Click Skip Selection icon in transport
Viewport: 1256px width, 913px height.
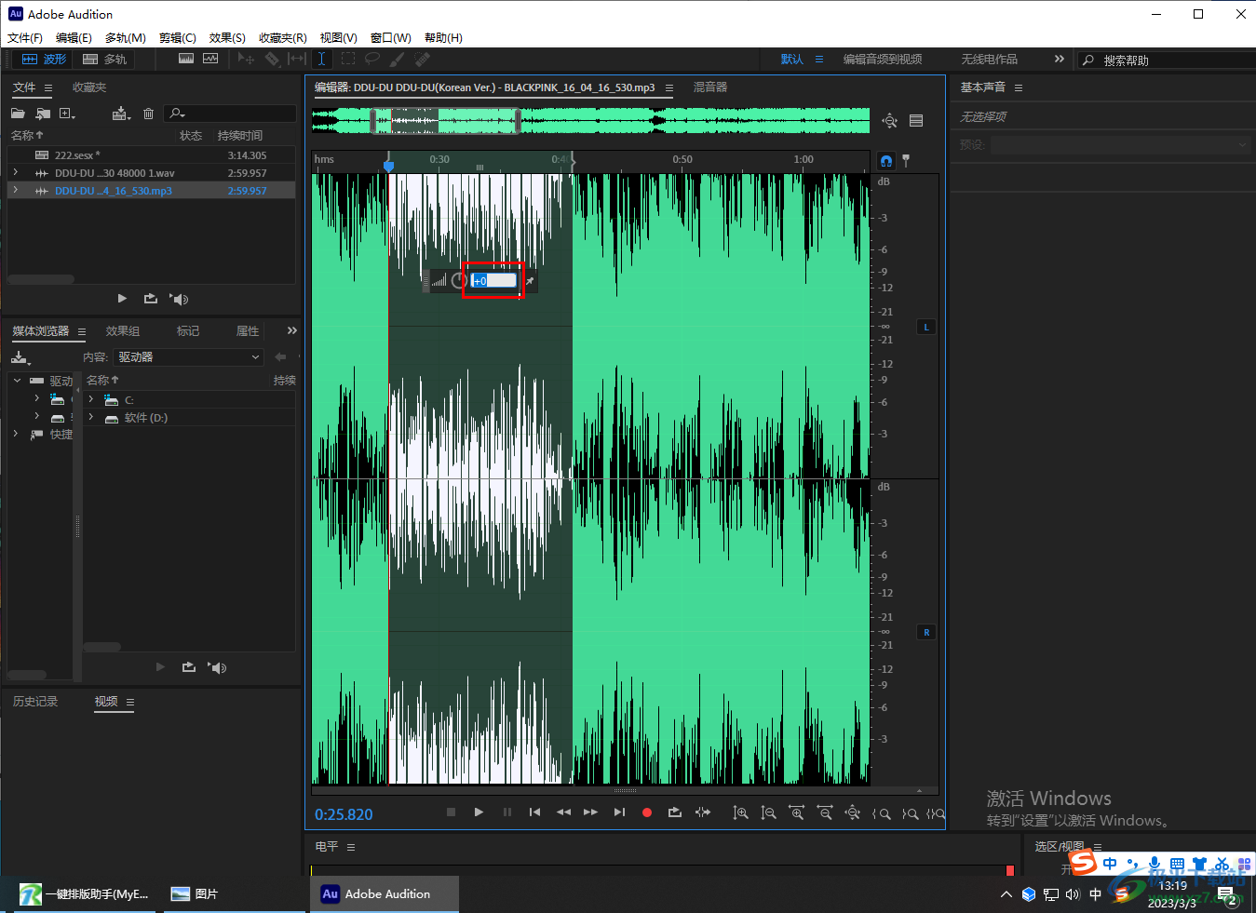(x=703, y=812)
